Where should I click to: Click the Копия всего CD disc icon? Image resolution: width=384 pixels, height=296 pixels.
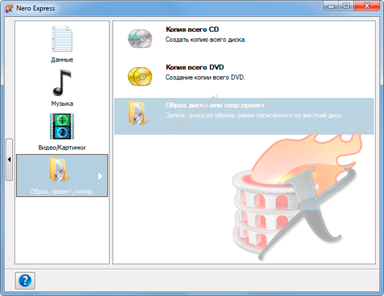click(x=140, y=38)
